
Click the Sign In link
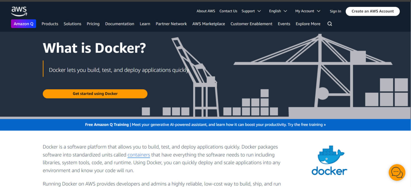coord(335,11)
